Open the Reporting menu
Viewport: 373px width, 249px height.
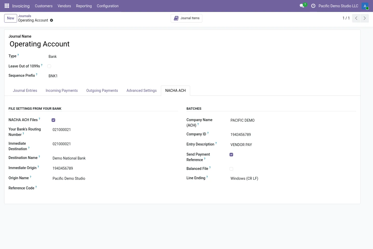(x=84, y=6)
